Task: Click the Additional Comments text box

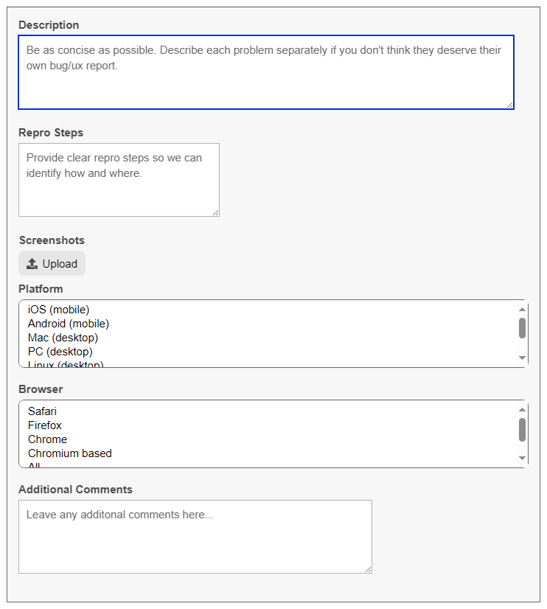Action: tap(195, 536)
